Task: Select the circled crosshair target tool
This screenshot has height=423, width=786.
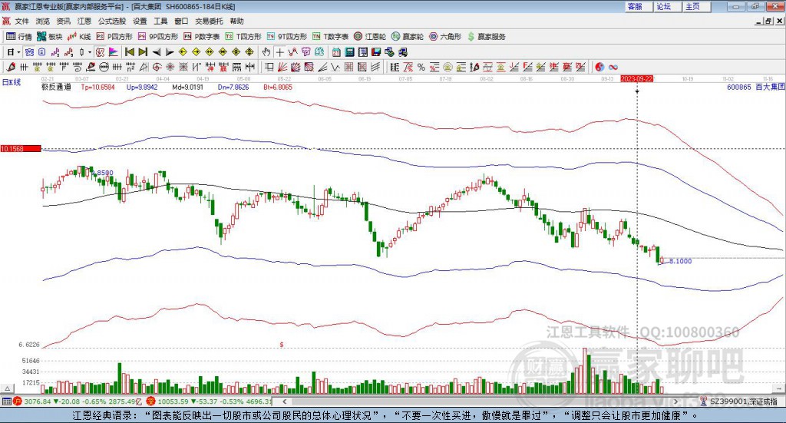Action: click(x=157, y=67)
